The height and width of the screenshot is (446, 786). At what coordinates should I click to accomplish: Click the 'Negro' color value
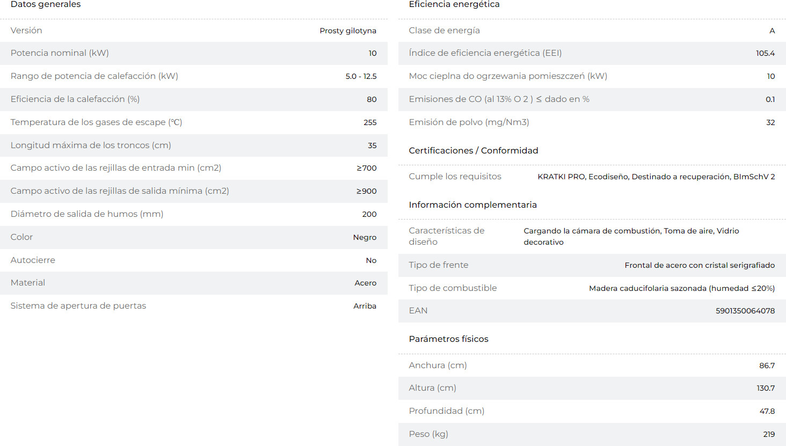[365, 237]
